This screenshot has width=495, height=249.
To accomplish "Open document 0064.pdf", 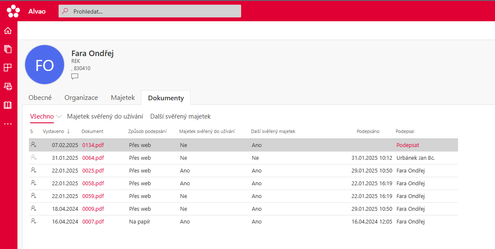I will tap(93, 158).
